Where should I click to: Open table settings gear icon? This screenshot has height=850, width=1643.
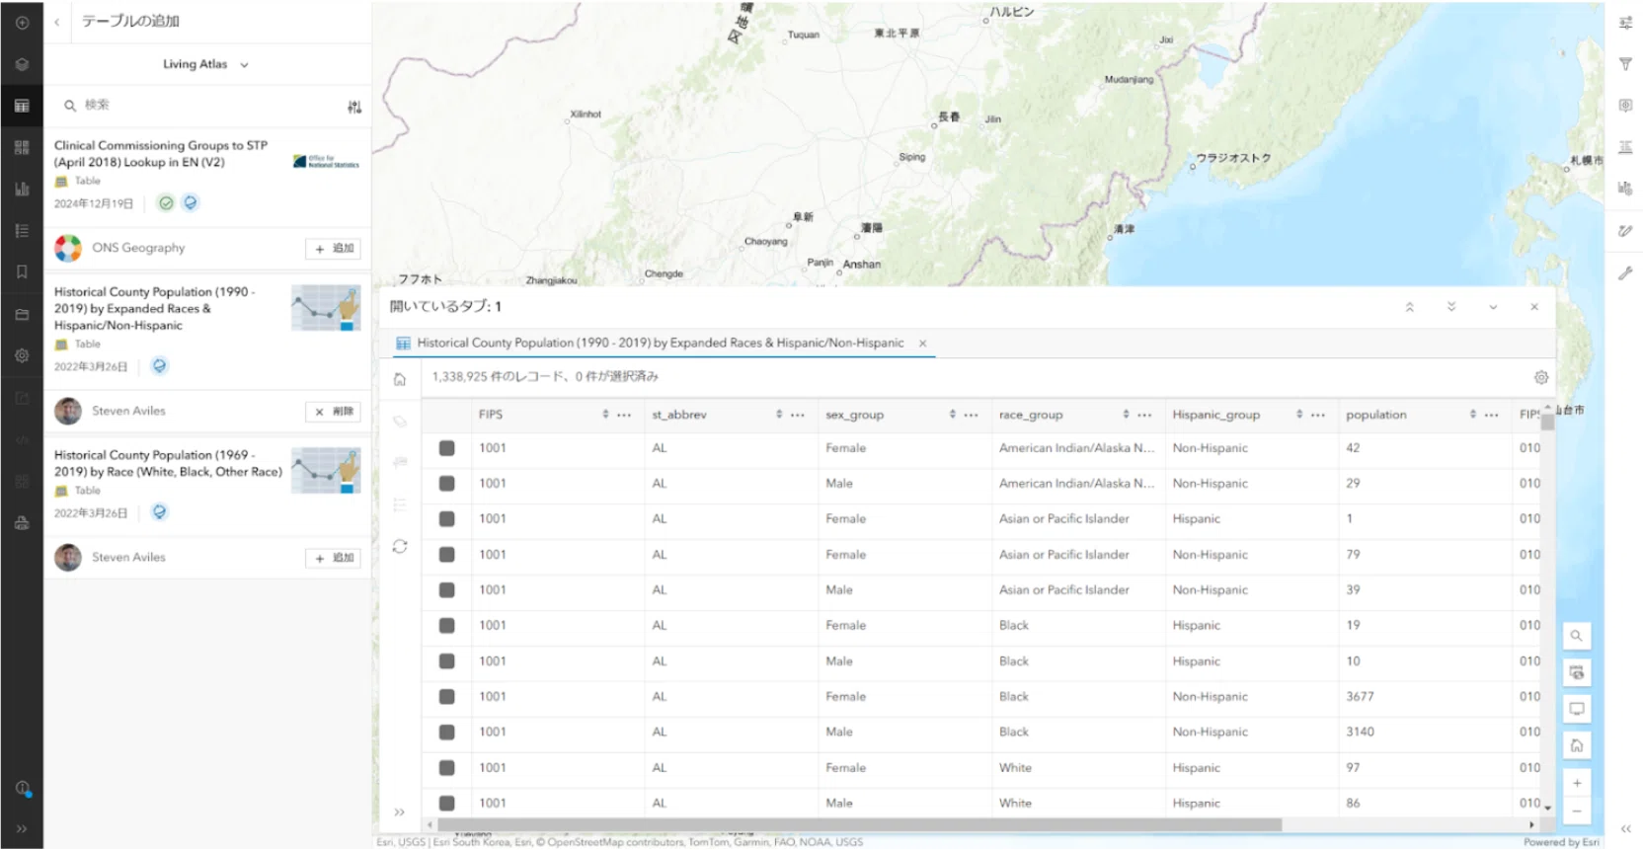1540,377
